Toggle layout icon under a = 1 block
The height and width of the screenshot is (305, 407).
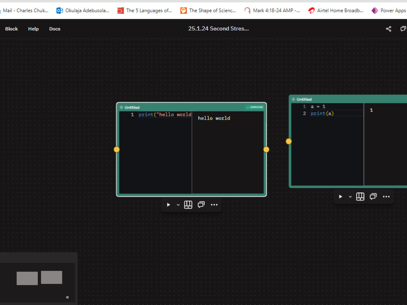[360, 196]
